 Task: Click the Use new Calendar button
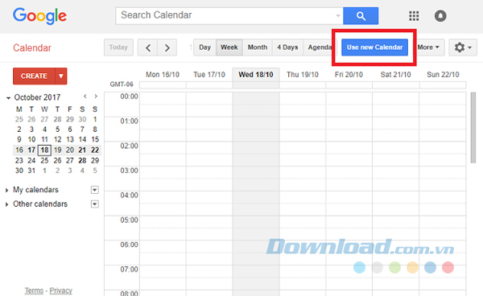coord(374,47)
